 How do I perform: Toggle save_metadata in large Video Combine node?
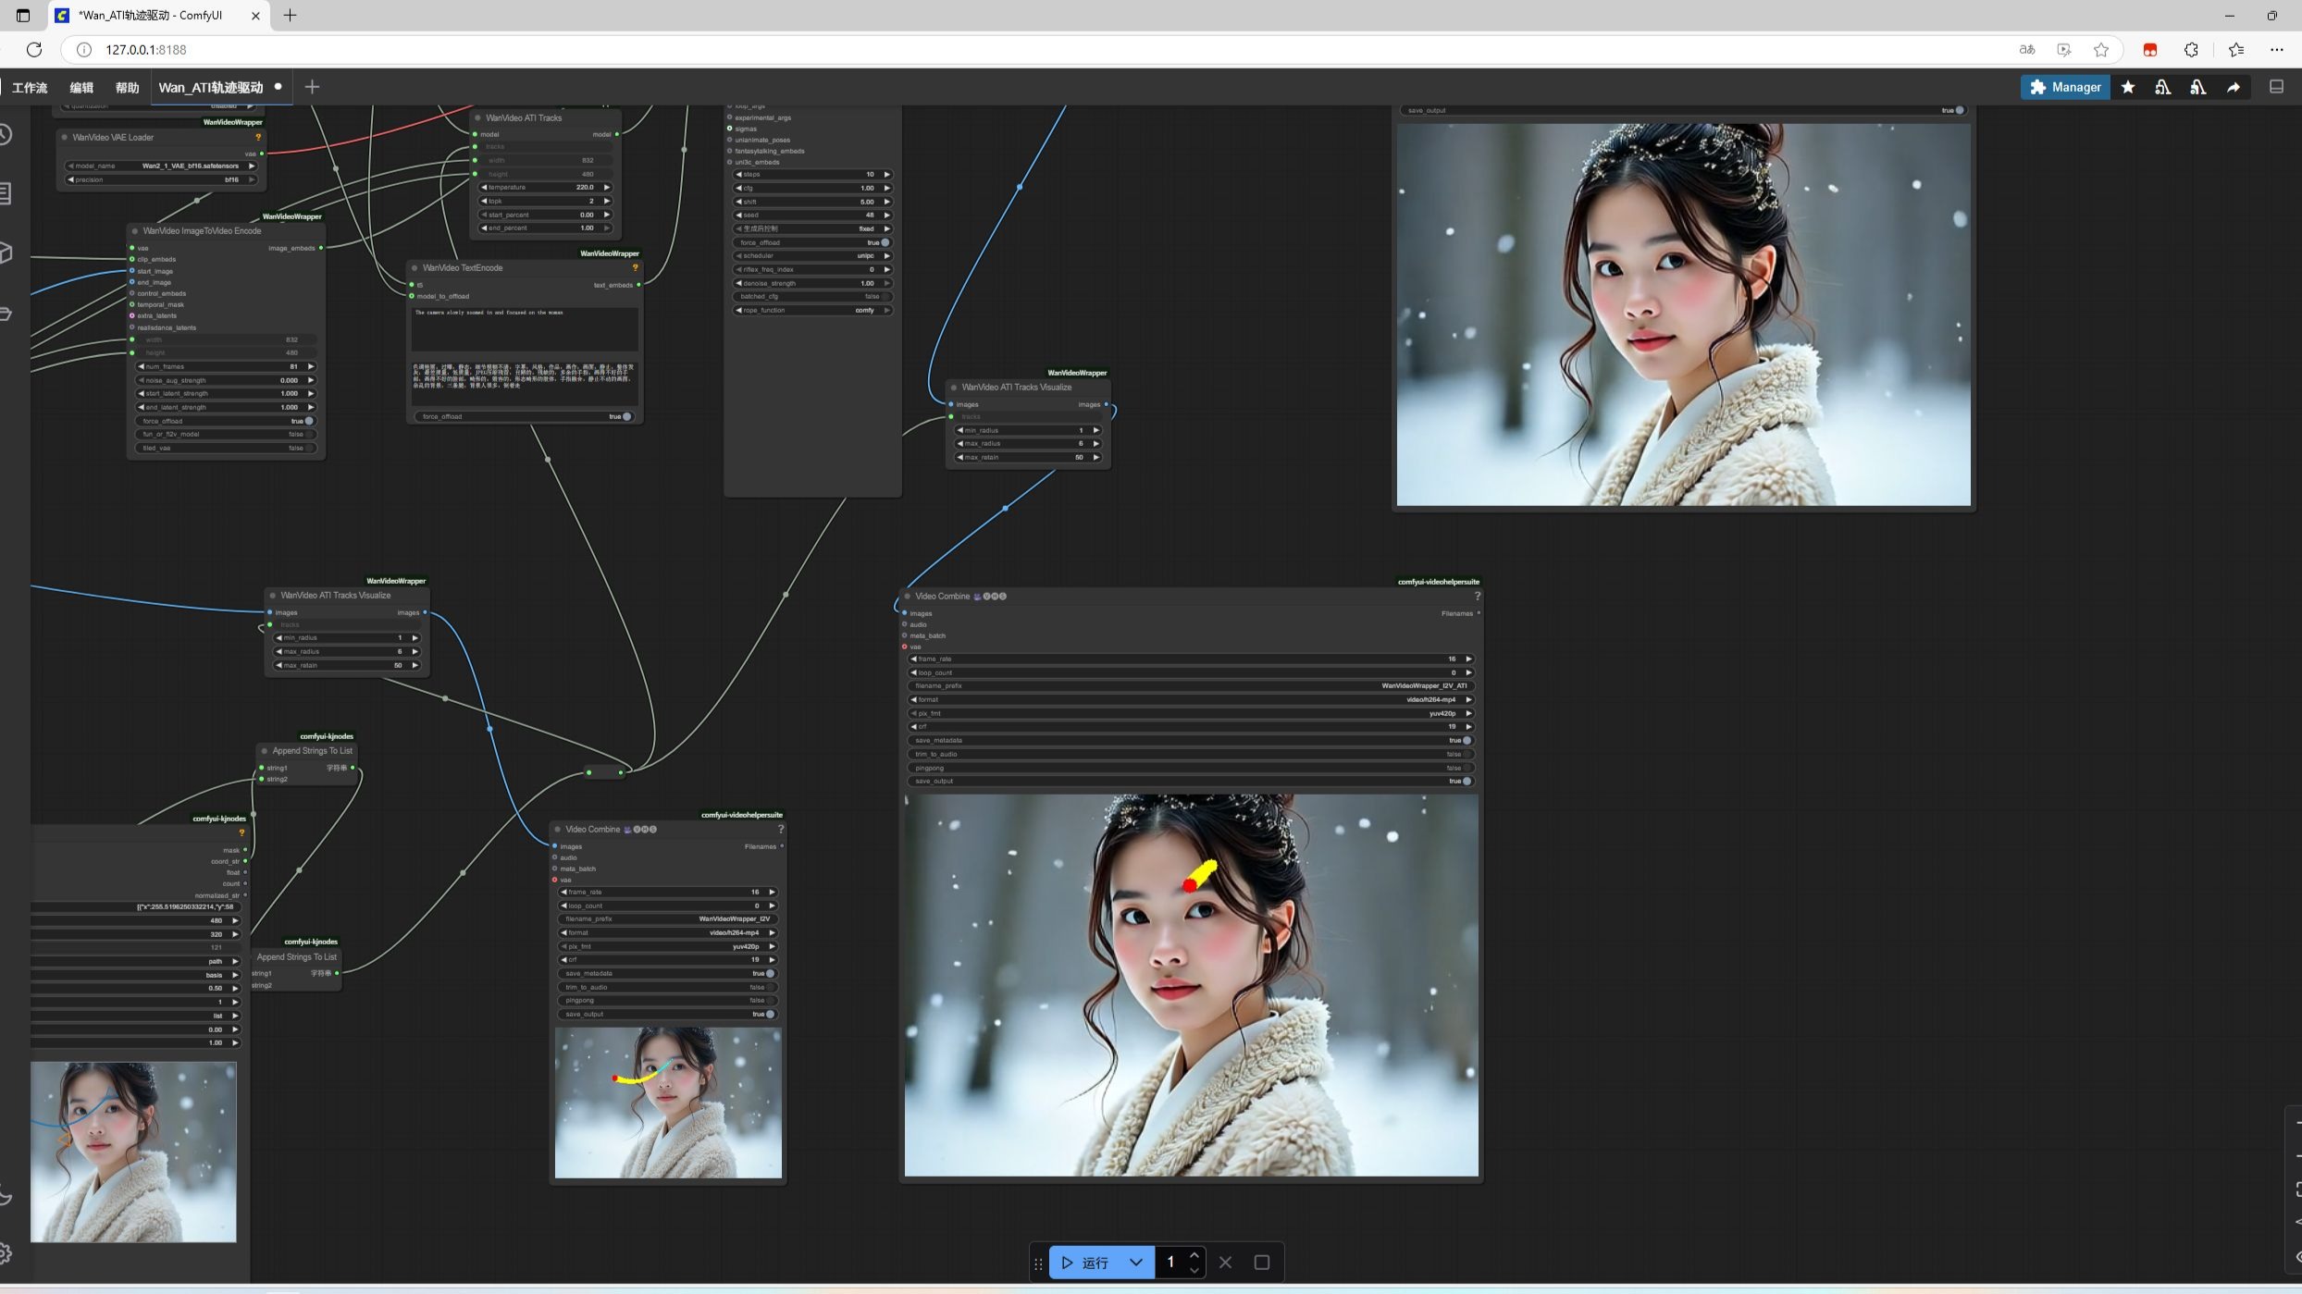tap(1467, 741)
